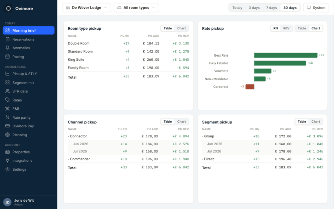Click the Reservations clipboard icon
The width and height of the screenshot is (334, 209).
click(x=7, y=39)
